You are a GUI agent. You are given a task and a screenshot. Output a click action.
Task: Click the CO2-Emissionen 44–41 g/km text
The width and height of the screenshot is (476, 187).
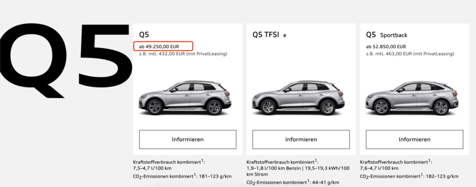293,183
